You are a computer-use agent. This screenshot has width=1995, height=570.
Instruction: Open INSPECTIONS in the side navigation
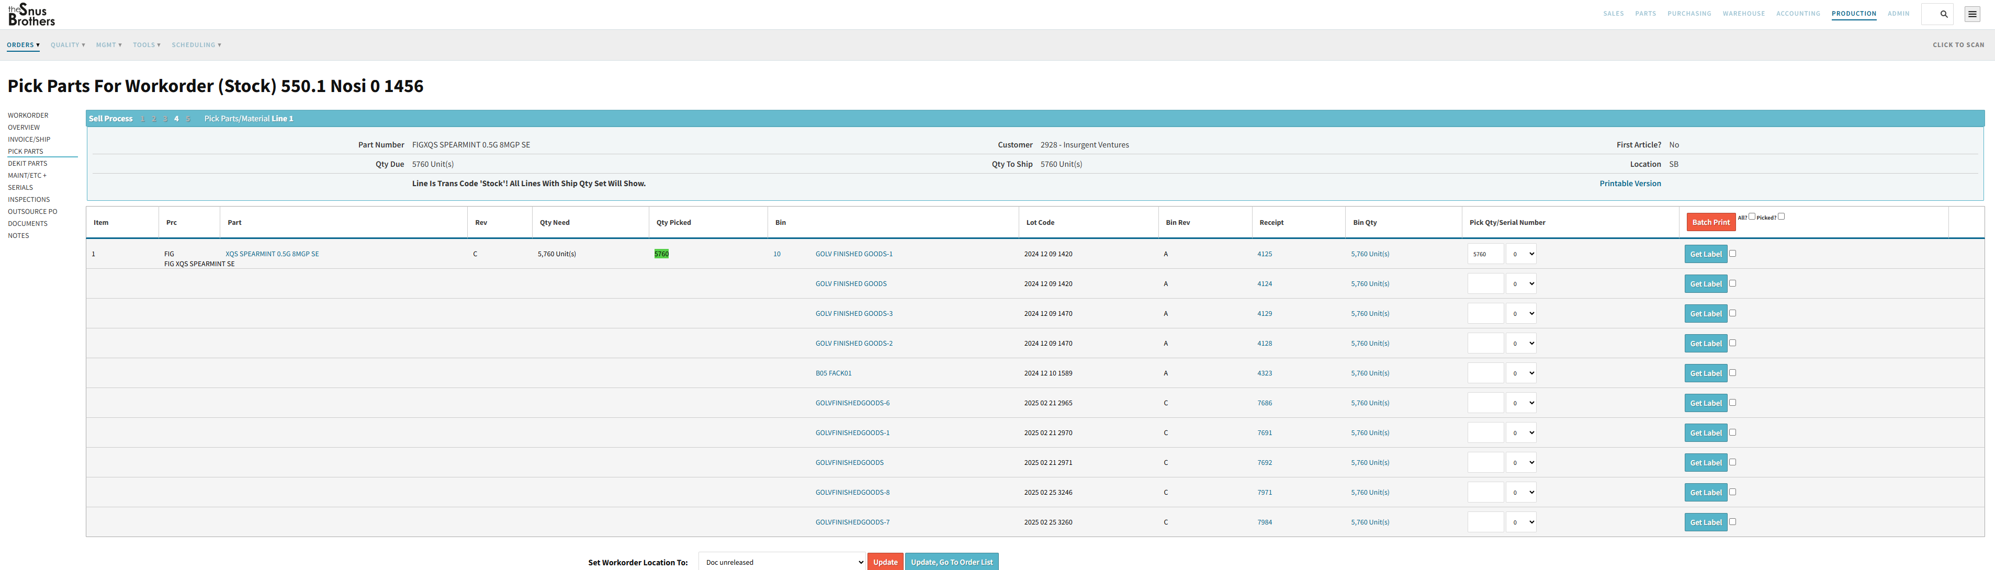click(29, 200)
